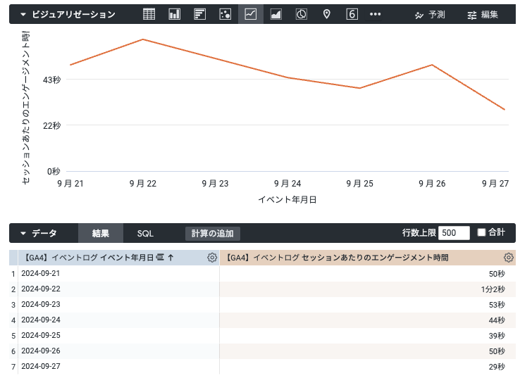Open the 予測 forecast option

[x=429, y=15]
